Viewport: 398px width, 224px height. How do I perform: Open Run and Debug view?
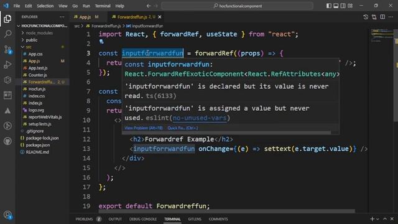pyautogui.click(x=7, y=65)
